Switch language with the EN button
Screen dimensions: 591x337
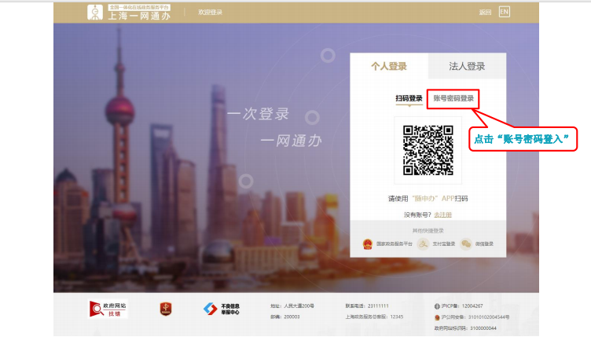tap(505, 12)
